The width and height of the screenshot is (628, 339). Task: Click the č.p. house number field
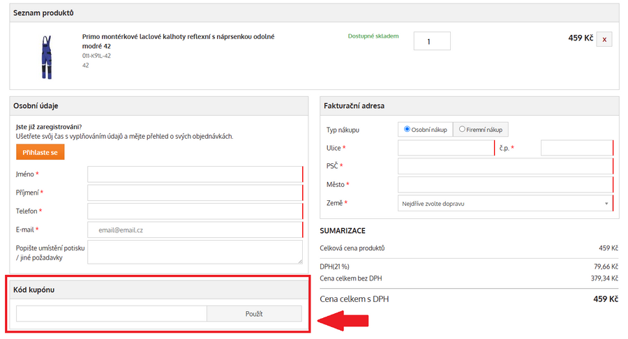(x=576, y=148)
